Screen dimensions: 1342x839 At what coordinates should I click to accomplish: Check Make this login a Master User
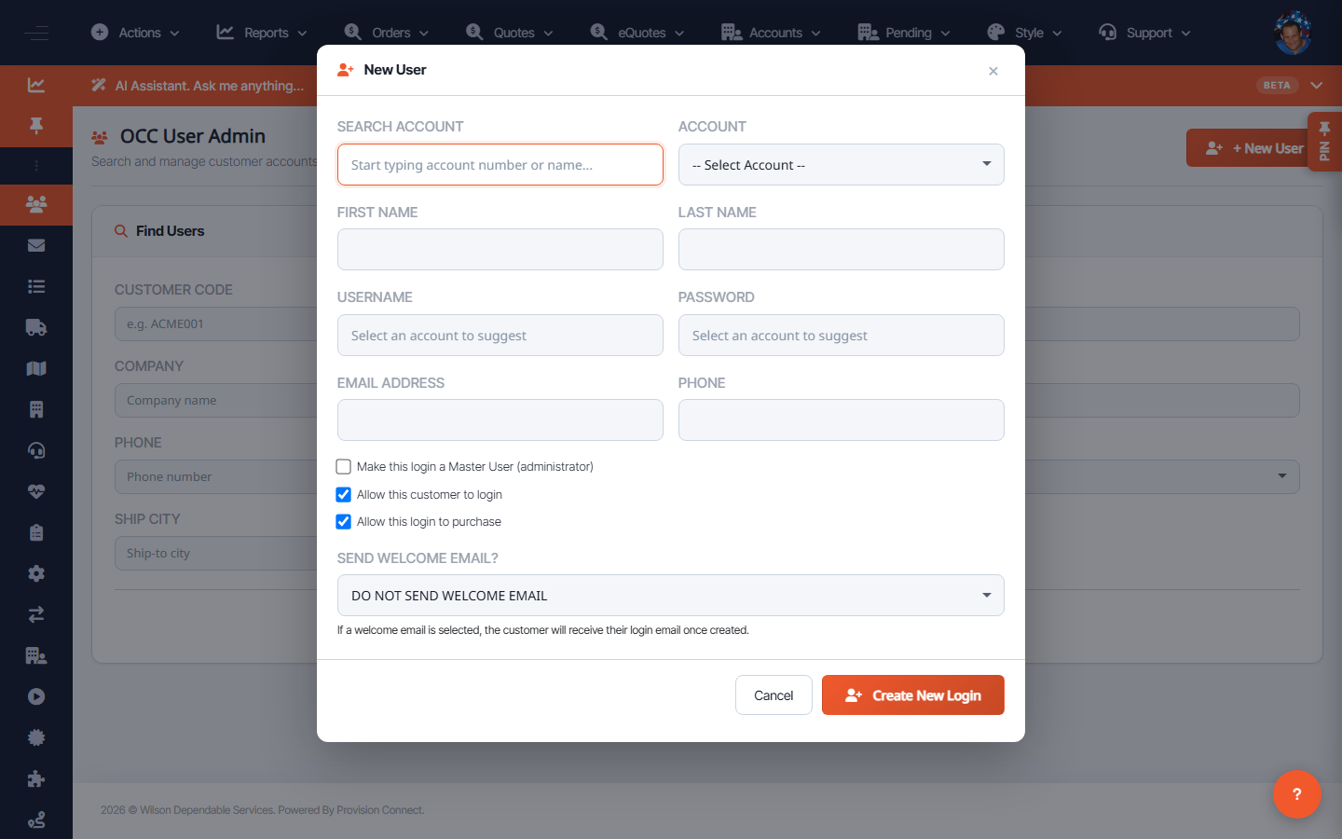(343, 467)
